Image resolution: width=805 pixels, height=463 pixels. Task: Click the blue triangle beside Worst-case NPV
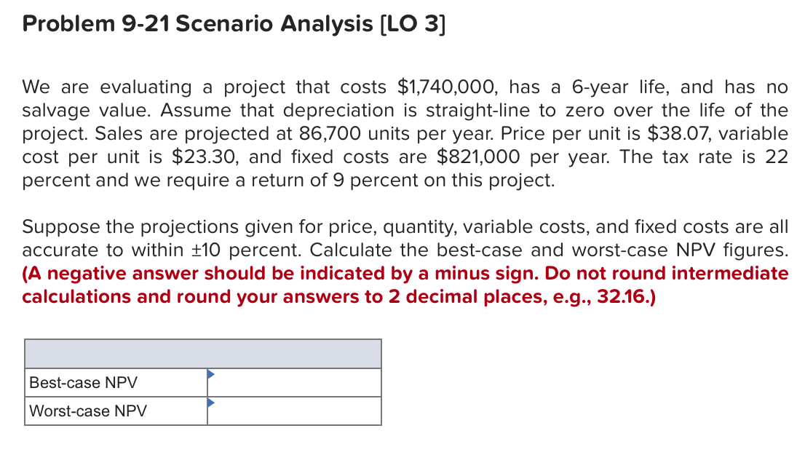[x=212, y=403]
